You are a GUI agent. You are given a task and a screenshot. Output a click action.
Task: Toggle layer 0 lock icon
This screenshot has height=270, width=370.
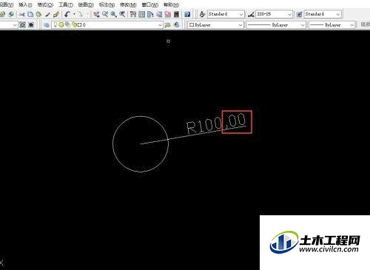[x=74, y=24]
